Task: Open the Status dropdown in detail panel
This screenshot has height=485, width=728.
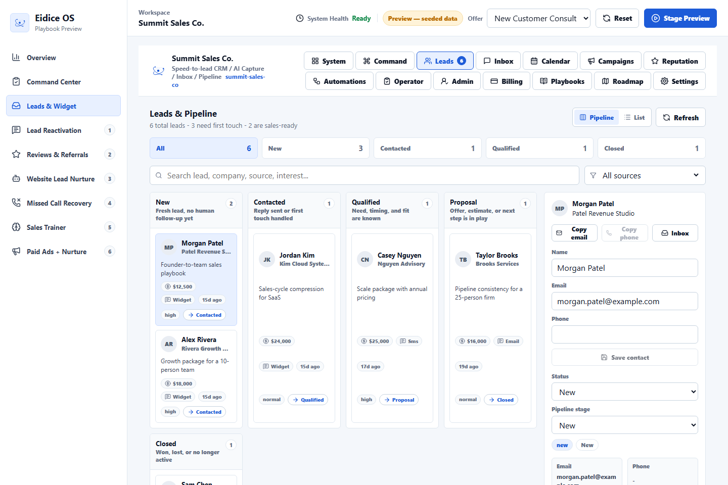Action: coord(625,392)
